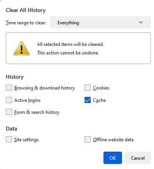Click the "Site settings" label text
Image resolution: width=154 pixels, height=169 pixels.
pyautogui.click(x=27, y=140)
